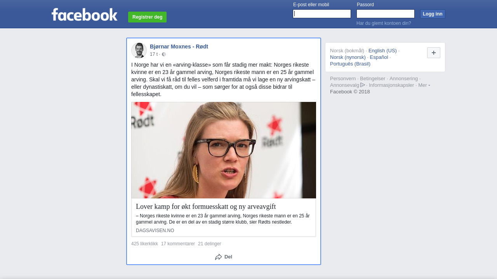Switch language to English (US)
Screen dimensions: 497x279
[x=382, y=51]
